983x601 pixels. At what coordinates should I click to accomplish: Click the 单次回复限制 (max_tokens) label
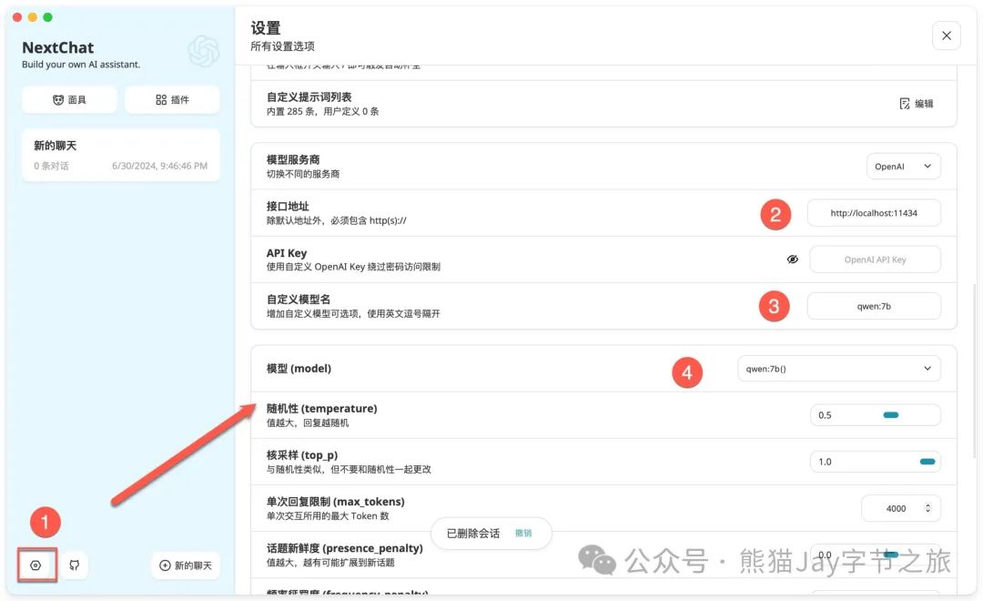(x=335, y=501)
